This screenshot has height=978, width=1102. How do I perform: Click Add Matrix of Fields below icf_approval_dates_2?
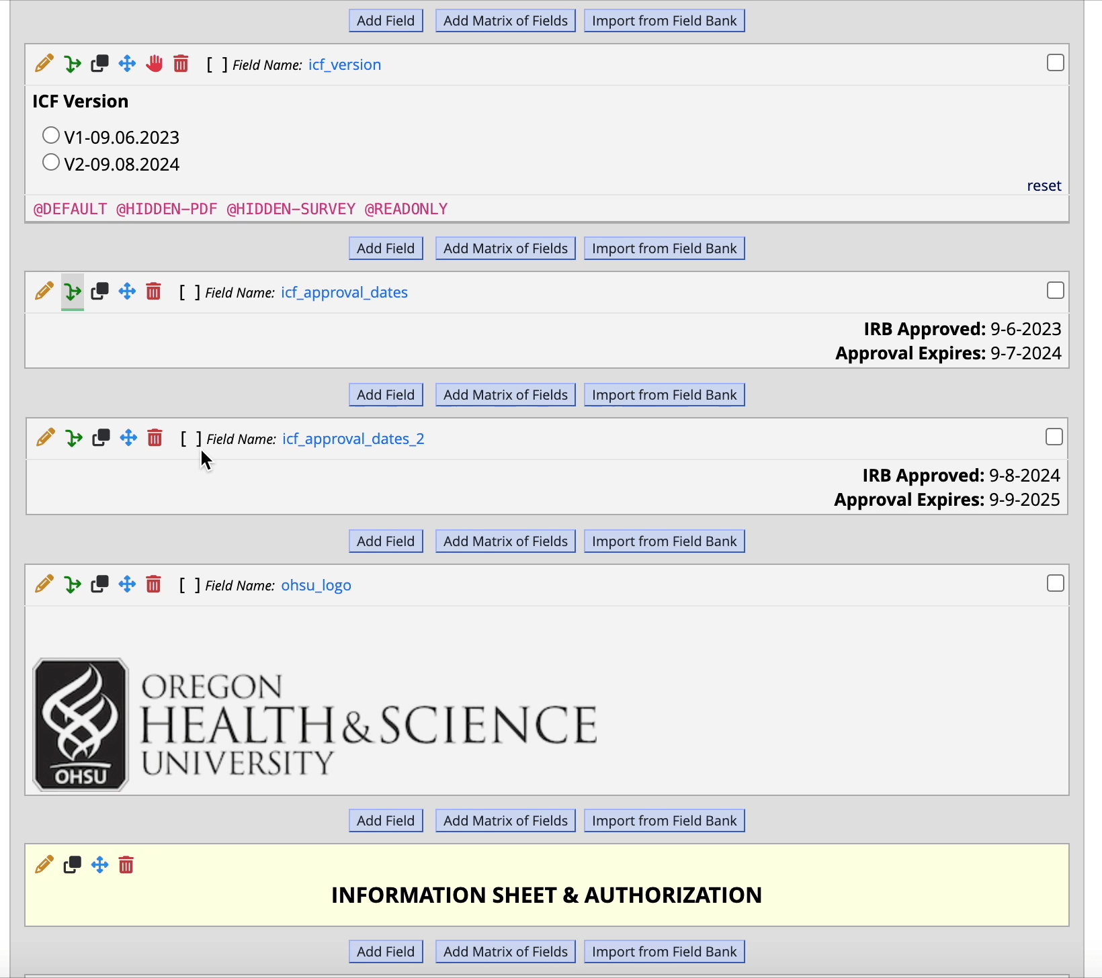505,541
